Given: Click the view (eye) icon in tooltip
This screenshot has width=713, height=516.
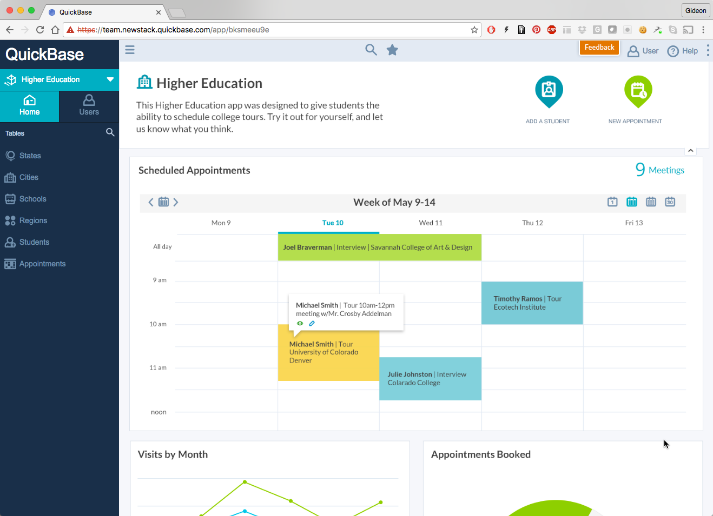Looking at the screenshot, I should coord(300,324).
